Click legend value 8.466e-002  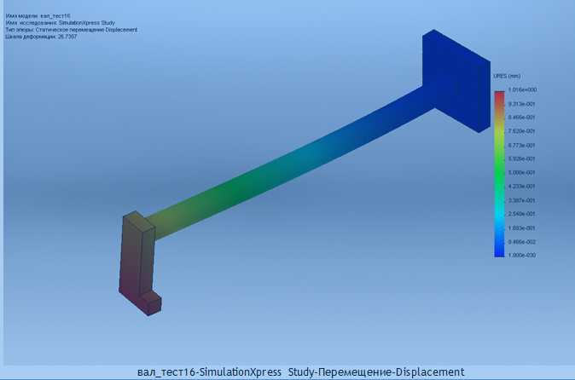pos(521,242)
